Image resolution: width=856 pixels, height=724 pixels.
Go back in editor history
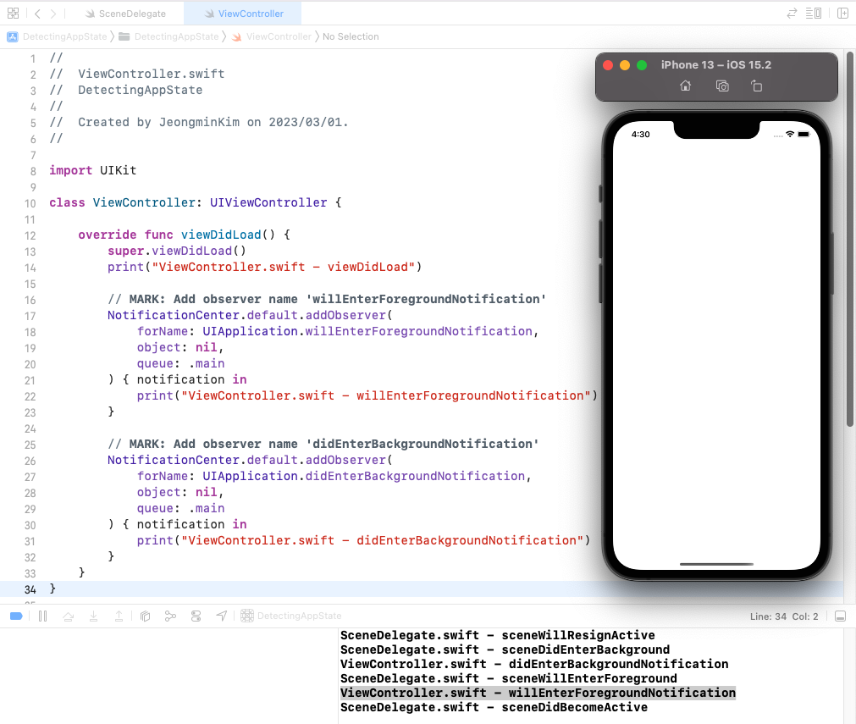pyautogui.click(x=37, y=14)
